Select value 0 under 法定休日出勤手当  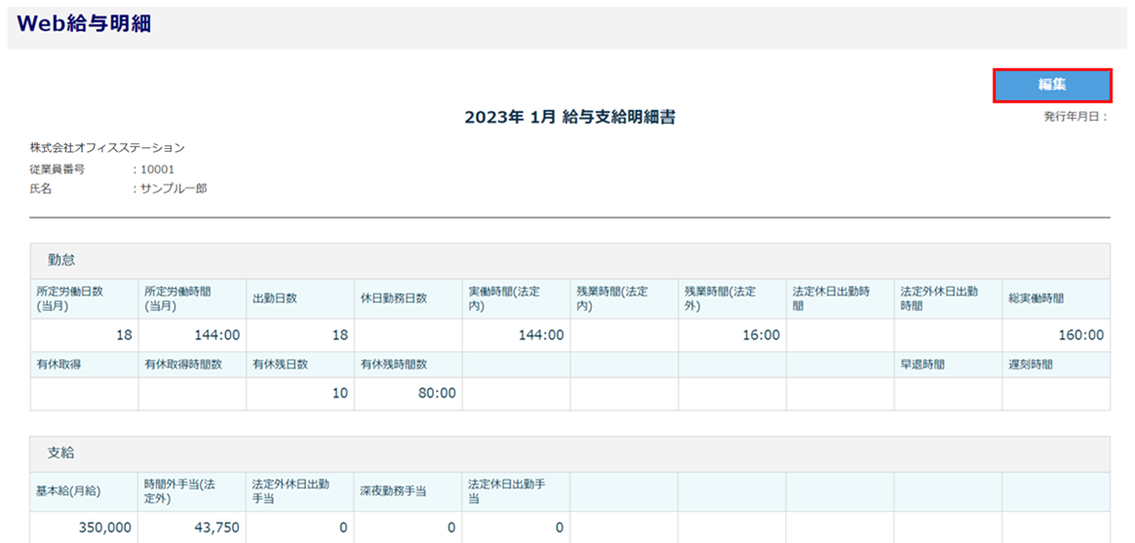(x=560, y=527)
